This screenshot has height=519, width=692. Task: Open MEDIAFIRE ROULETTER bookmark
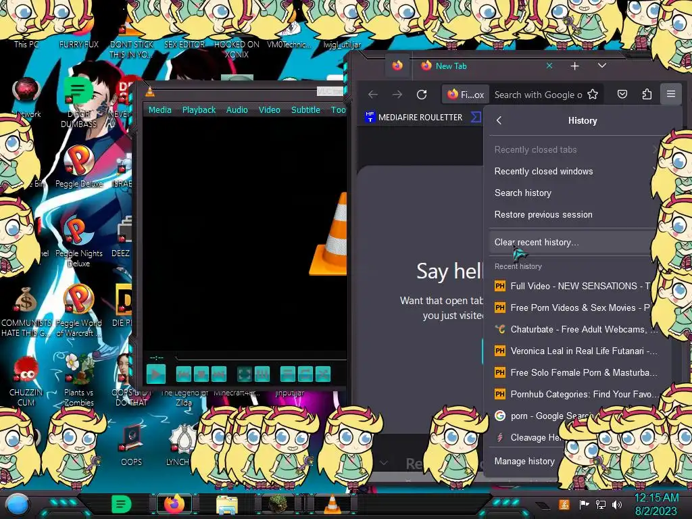[414, 118]
